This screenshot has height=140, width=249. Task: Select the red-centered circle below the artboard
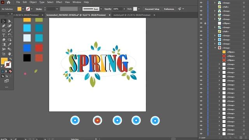[x=97, y=121]
